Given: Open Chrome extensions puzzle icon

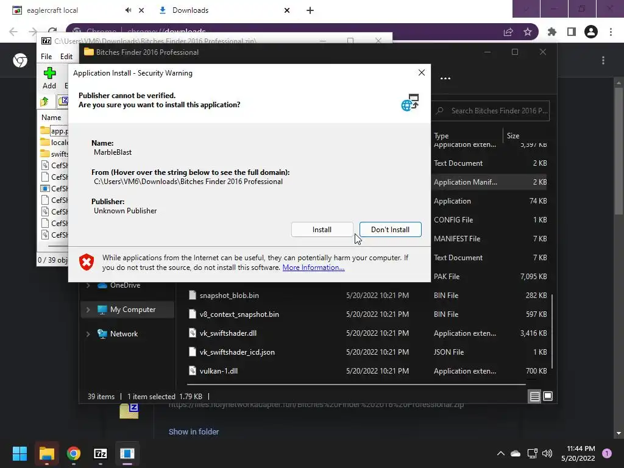Looking at the screenshot, I should (552, 32).
